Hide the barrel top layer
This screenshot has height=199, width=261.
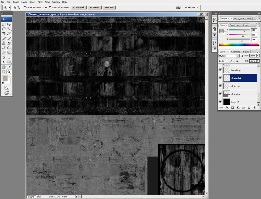click(220, 70)
